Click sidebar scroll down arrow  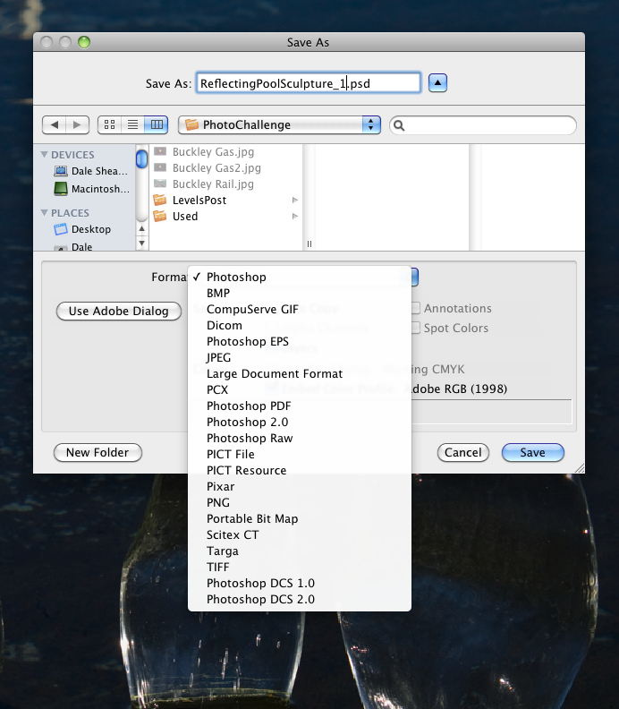(x=142, y=243)
